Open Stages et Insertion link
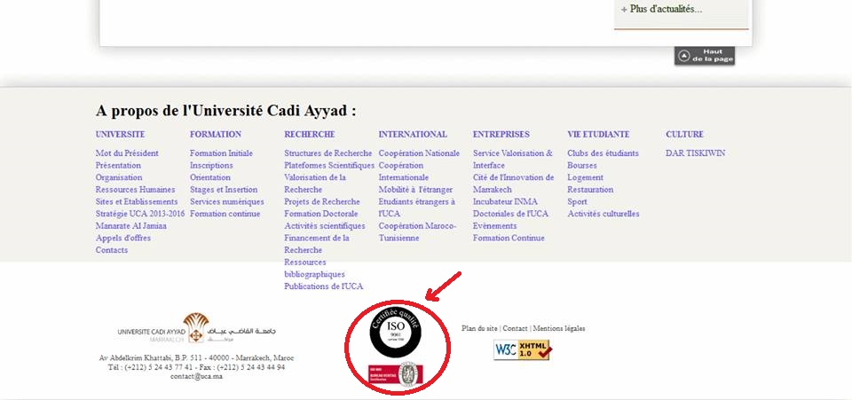This screenshot has height=400, width=852. coord(224,190)
